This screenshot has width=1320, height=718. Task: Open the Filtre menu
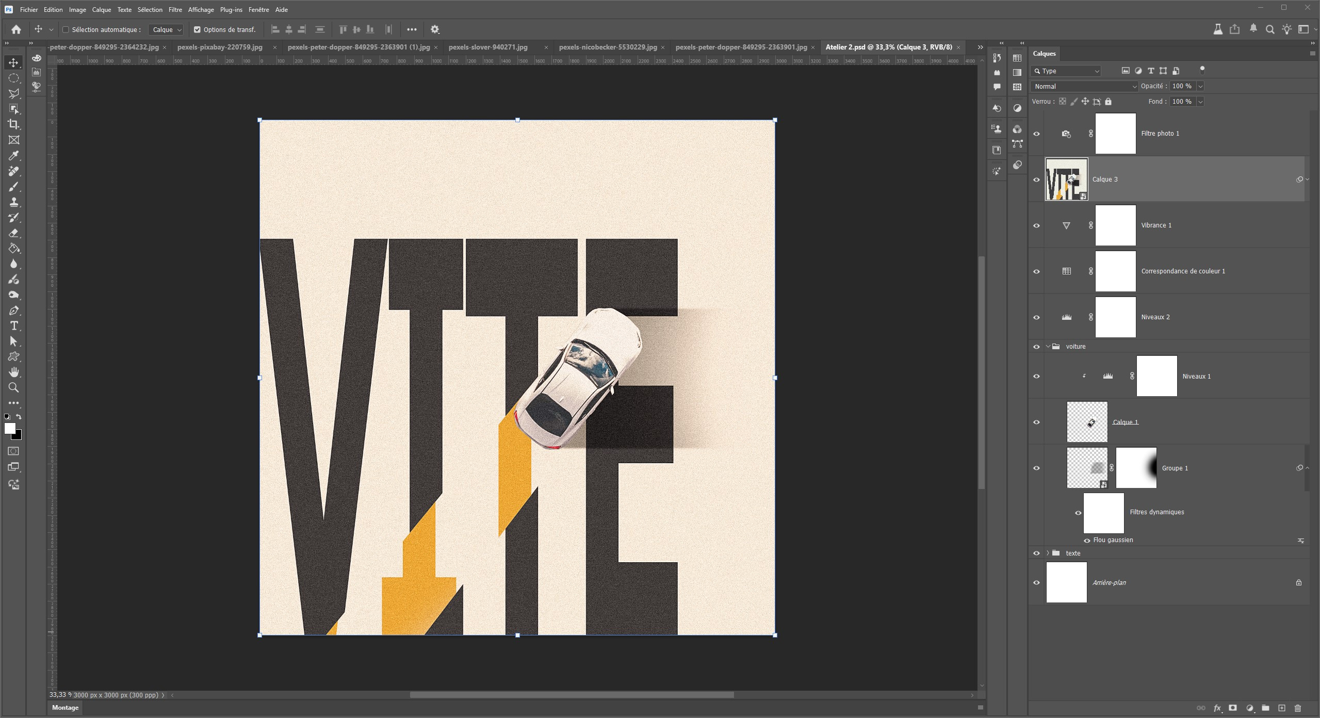point(175,10)
